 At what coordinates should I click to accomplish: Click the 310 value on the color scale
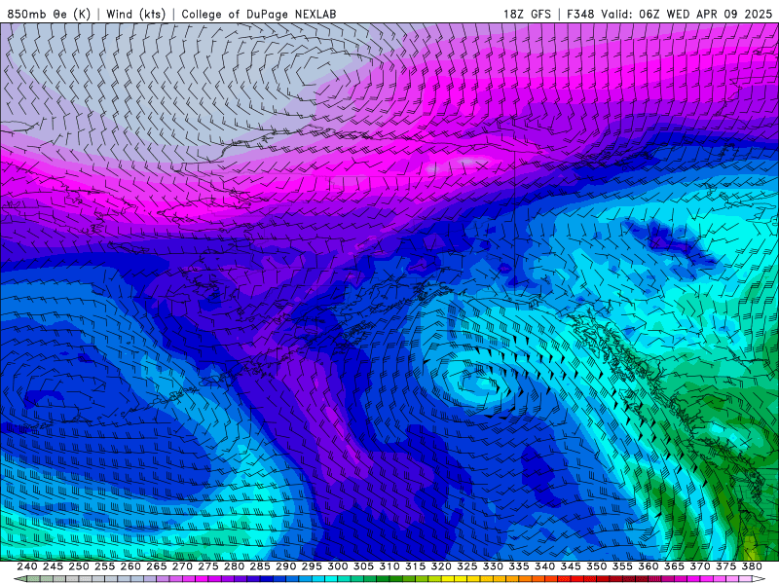click(x=389, y=566)
